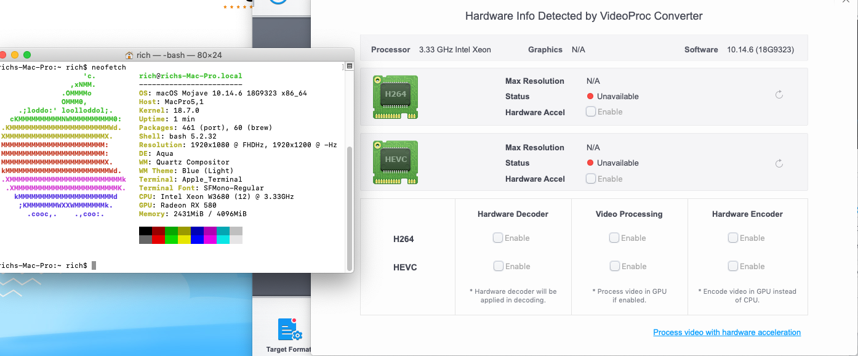Viewport: 858px width, 356px height.
Task: Click the H264 'Unavailable' status text
Action: coord(618,96)
